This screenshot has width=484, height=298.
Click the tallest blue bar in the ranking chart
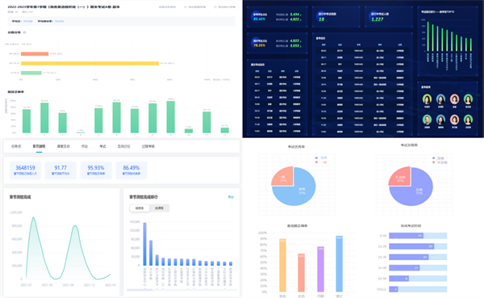click(144, 244)
